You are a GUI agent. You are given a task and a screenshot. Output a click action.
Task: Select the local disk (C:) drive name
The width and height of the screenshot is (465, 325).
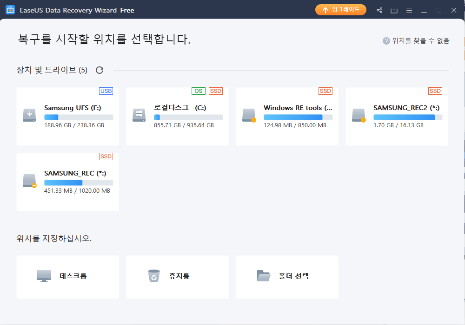(x=180, y=108)
